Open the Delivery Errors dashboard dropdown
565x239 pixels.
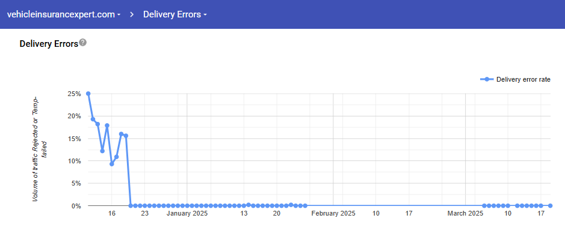(175, 14)
